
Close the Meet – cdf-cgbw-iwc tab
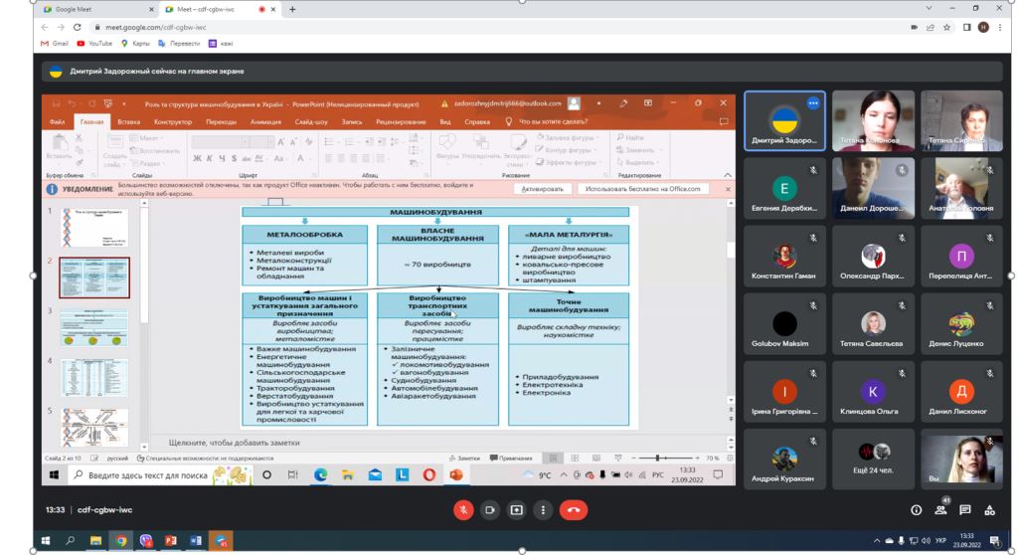(273, 9)
